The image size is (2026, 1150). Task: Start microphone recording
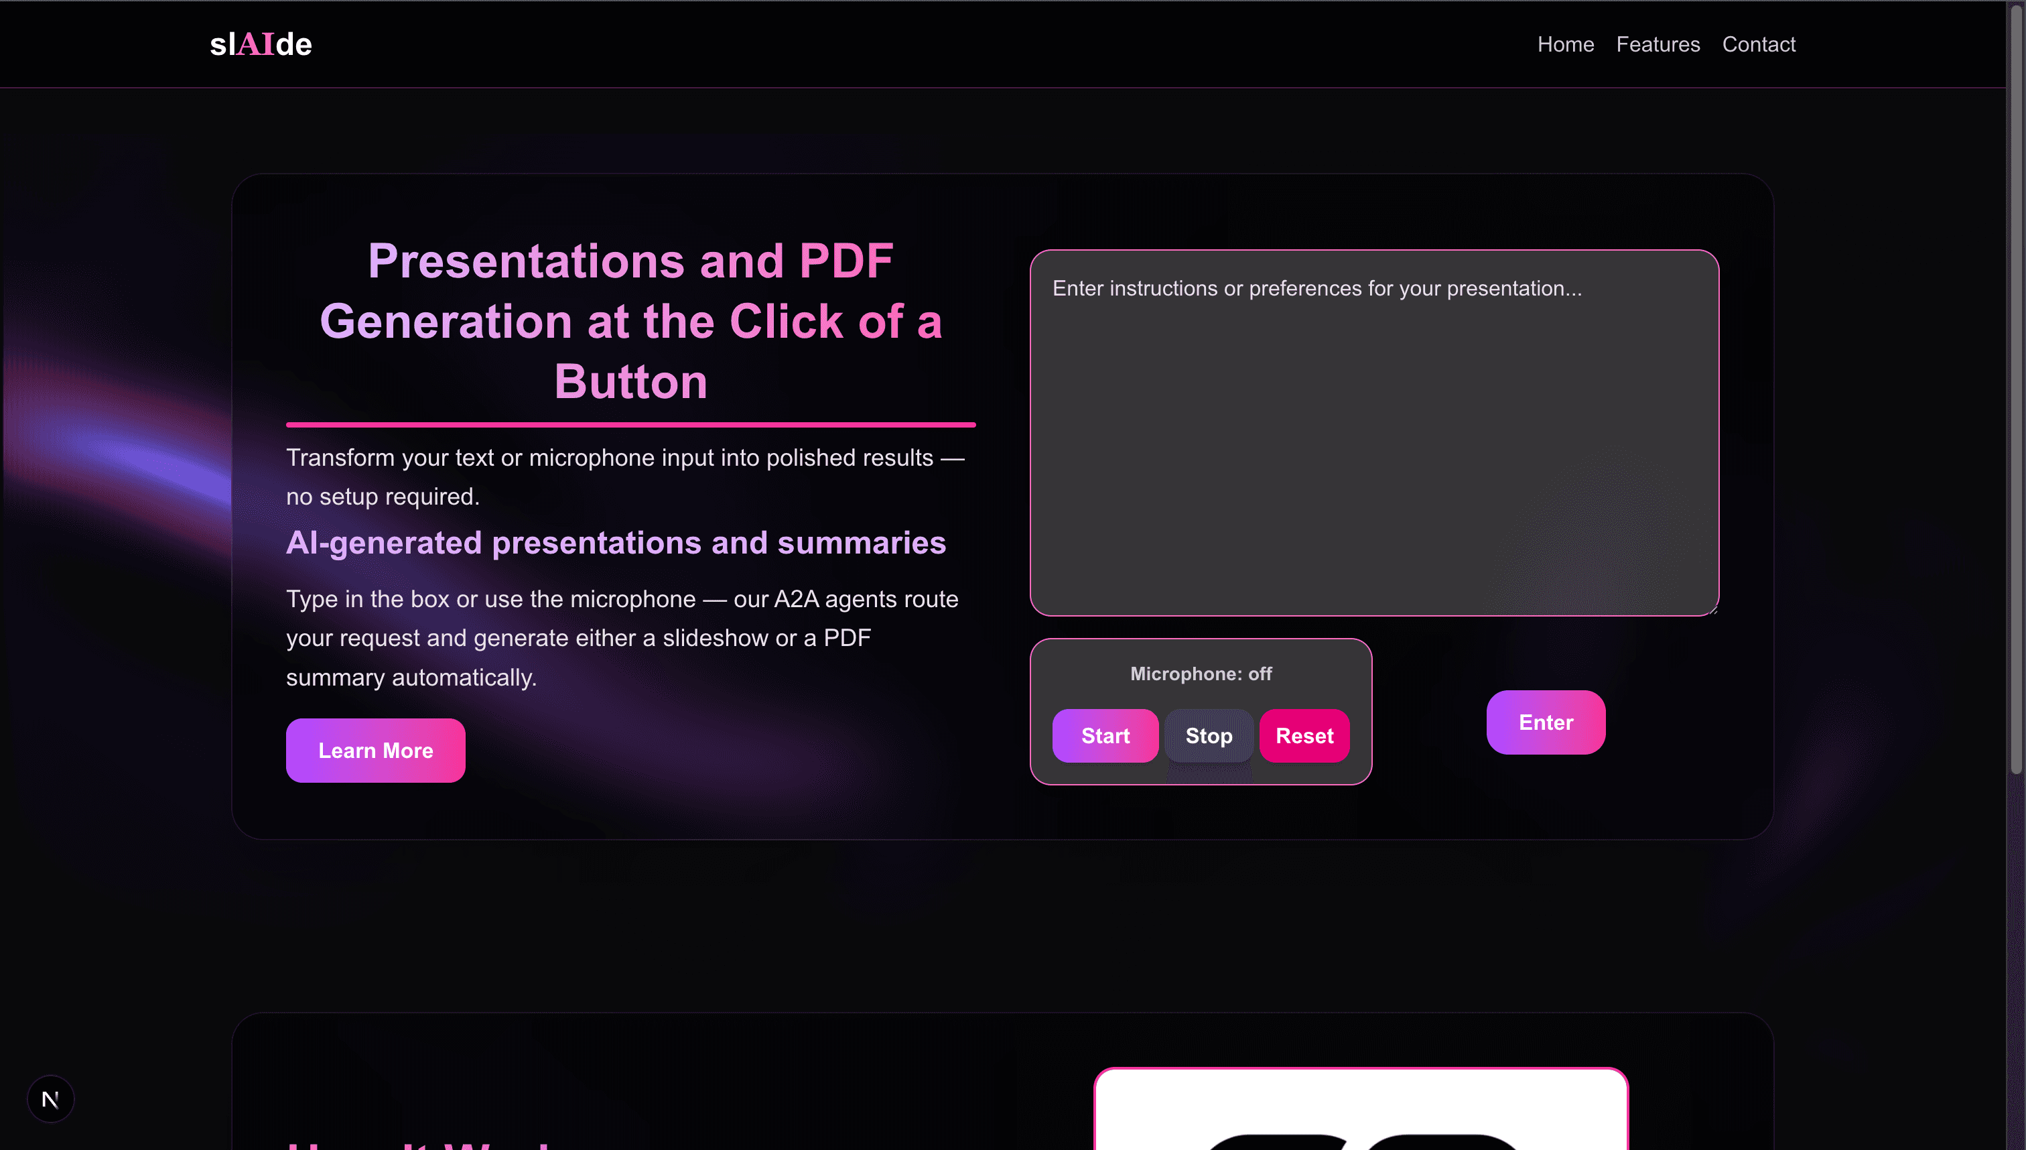tap(1105, 735)
